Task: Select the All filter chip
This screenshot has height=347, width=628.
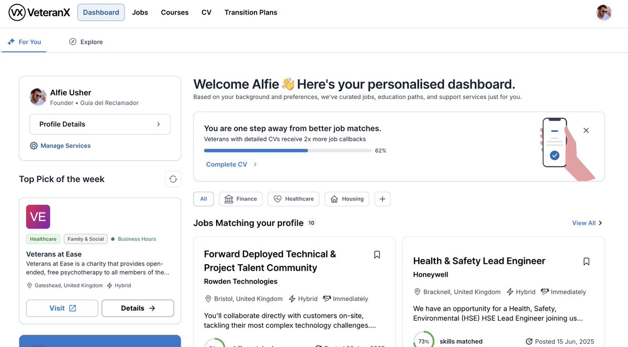Action: pos(204,199)
